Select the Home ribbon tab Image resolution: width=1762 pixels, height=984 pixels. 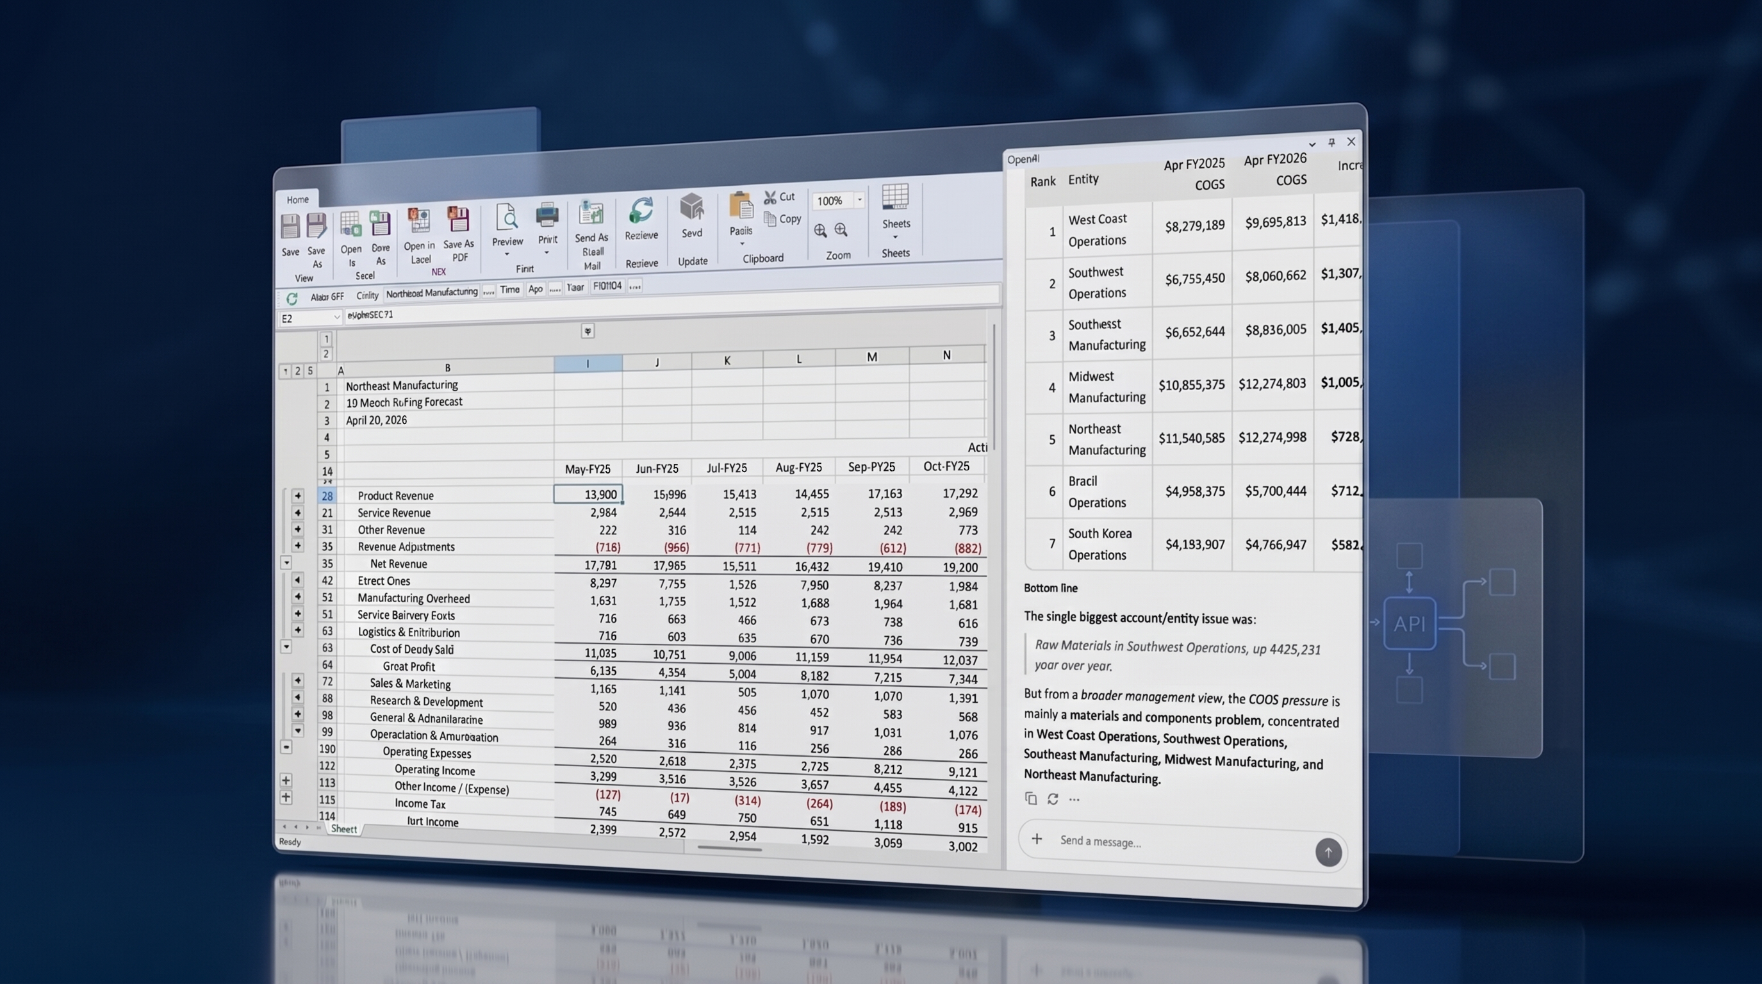click(297, 200)
